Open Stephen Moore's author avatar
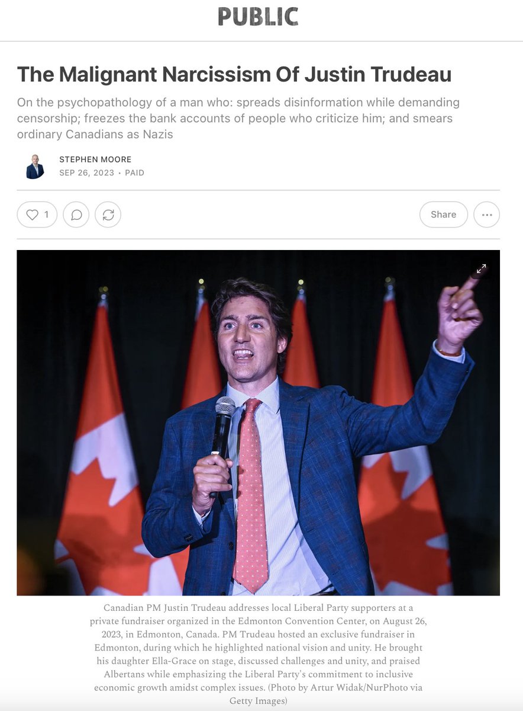523x711 pixels. coord(35,166)
